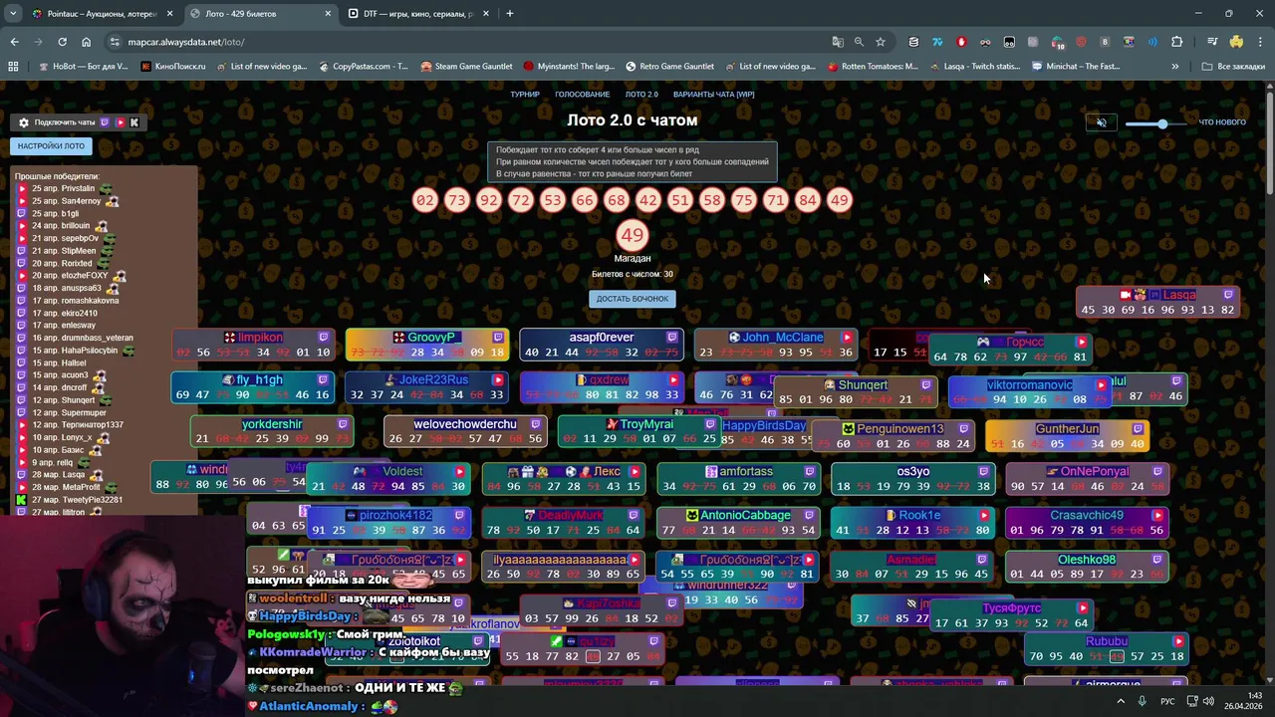Switch to ГОЛОСОВАНИЕ tab
Screen dimensions: 1275x717
(x=583, y=95)
